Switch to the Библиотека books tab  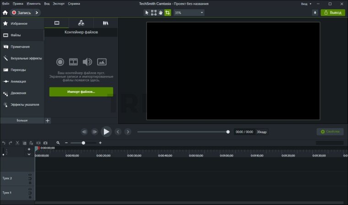click(105, 22)
